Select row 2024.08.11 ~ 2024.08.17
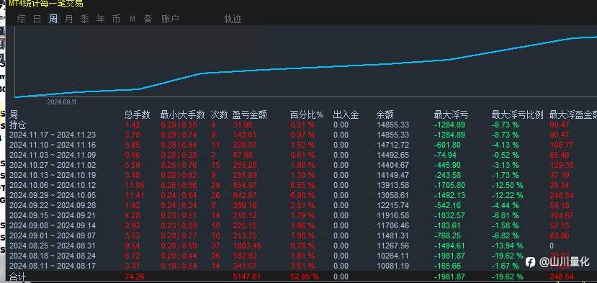 coord(53,266)
